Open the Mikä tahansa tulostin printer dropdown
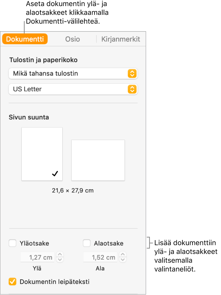221x295 pixels. [73, 73]
